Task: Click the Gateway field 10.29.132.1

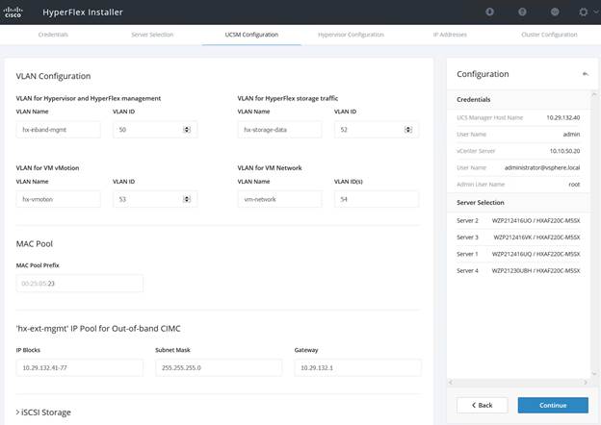Action: pyautogui.click(x=358, y=367)
